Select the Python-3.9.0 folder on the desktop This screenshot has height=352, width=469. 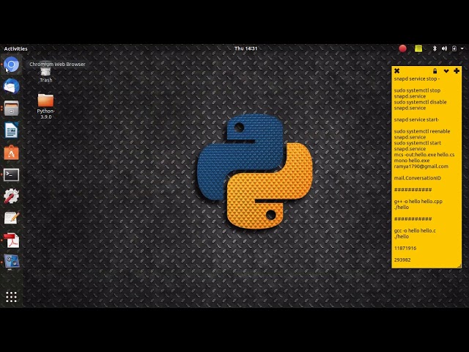tap(45, 106)
